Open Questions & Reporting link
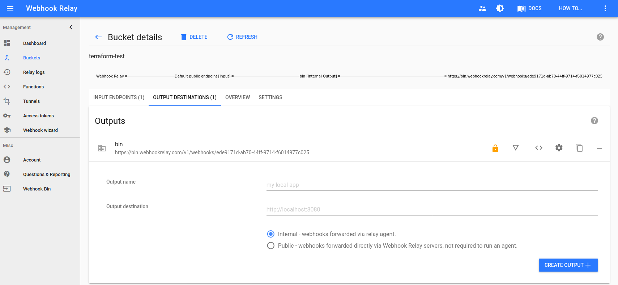Viewport: 618px width, 285px height. 47,174
